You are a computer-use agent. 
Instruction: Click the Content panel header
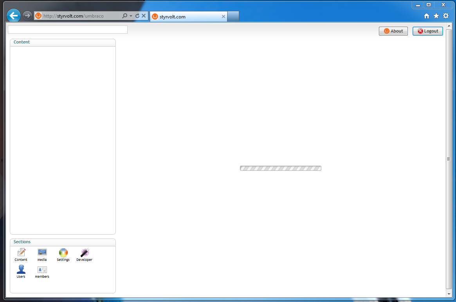pos(63,42)
